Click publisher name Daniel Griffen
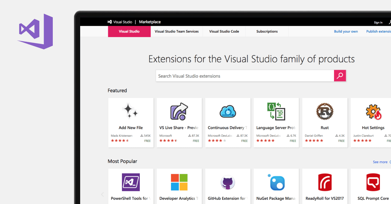 click(313, 135)
